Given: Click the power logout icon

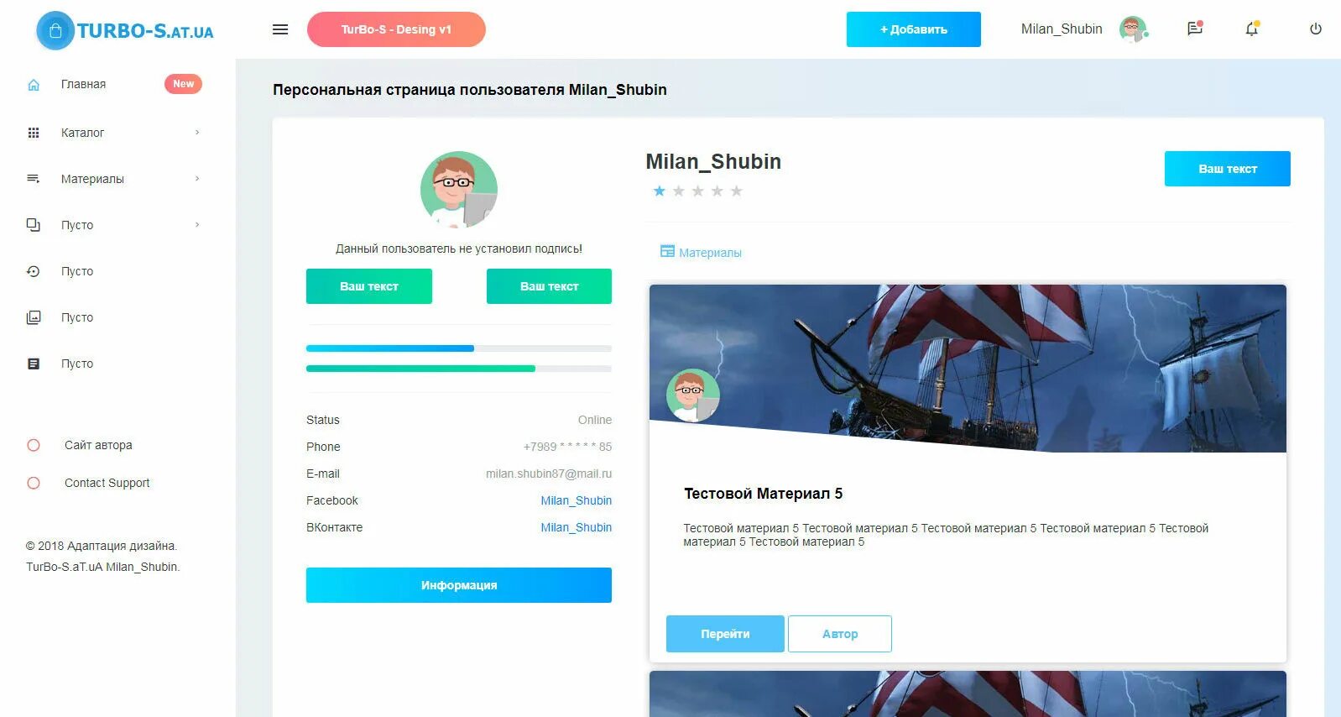Looking at the screenshot, I should click(1316, 29).
